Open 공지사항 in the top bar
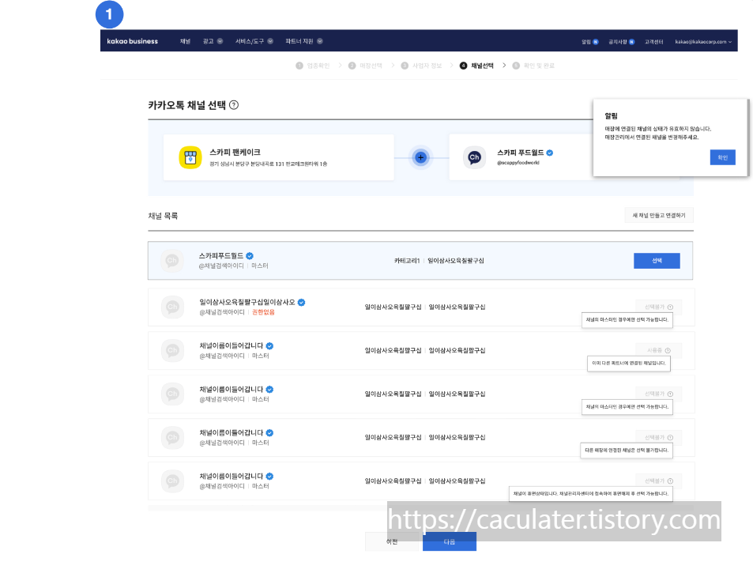The image size is (753, 573). tap(618, 42)
